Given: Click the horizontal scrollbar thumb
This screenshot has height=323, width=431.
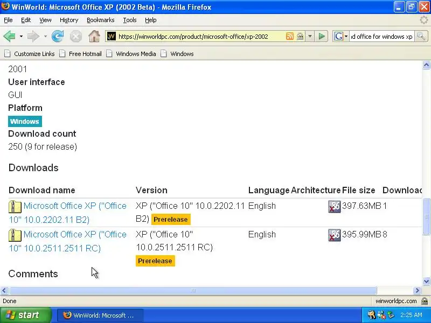Looking at the screenshot, I should click(x=193, y=291).
